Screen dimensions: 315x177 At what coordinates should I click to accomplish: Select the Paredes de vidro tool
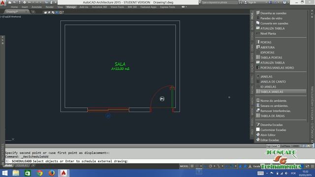271,18
